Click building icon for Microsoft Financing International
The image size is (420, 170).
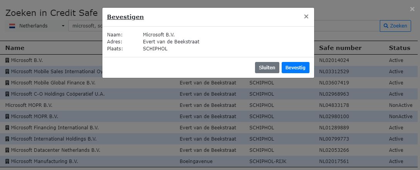click(x=7, y=127)
